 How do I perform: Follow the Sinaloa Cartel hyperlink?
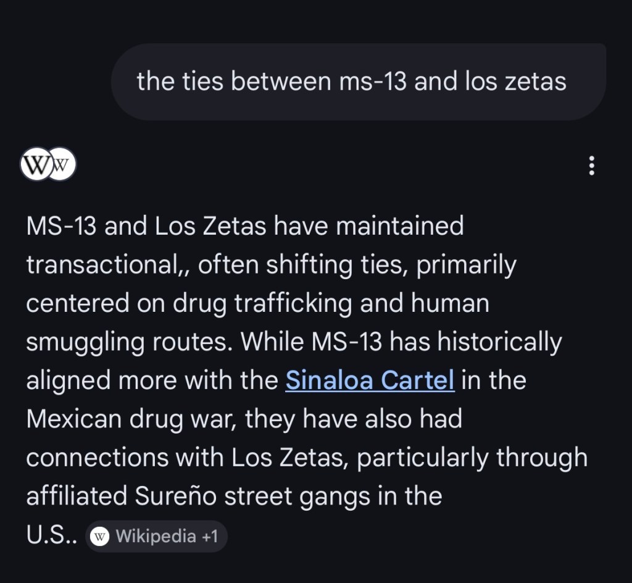click(x=370, y=380)
